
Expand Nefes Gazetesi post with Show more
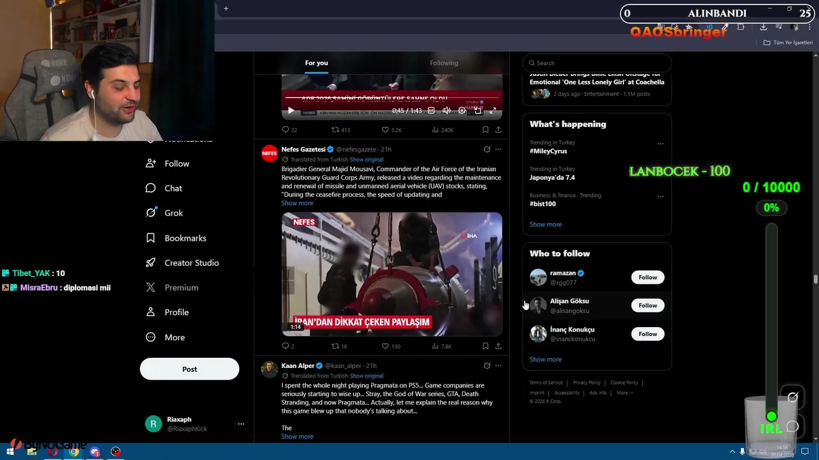(298, 203)
